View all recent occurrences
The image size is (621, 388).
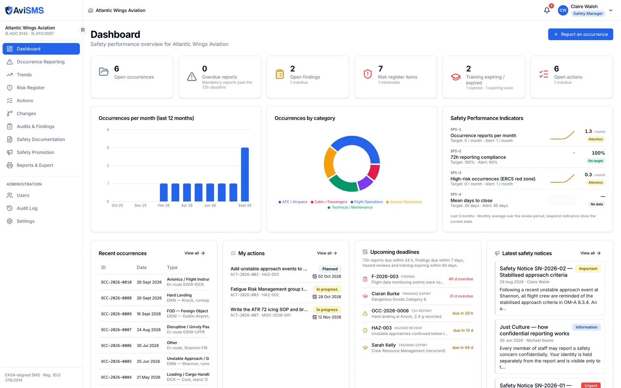tap(194, 253)
